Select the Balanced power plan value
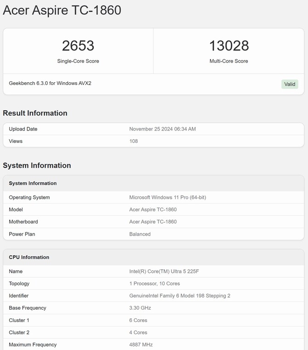Image resolution: width=308 pixels, height=350 pixels. (140, 234)
